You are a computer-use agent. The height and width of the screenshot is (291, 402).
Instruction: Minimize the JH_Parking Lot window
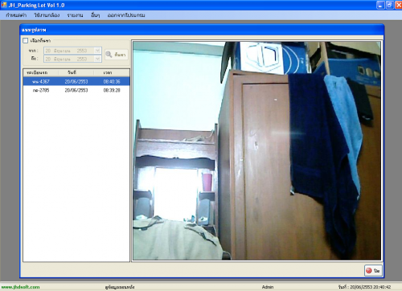(x=380, y=5)
